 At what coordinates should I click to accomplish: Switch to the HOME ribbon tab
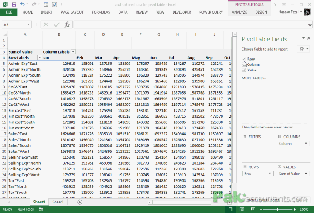(27, 12)
